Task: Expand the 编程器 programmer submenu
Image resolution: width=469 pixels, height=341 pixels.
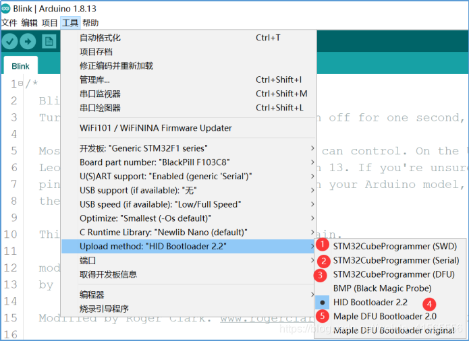Action: point(189,294)
